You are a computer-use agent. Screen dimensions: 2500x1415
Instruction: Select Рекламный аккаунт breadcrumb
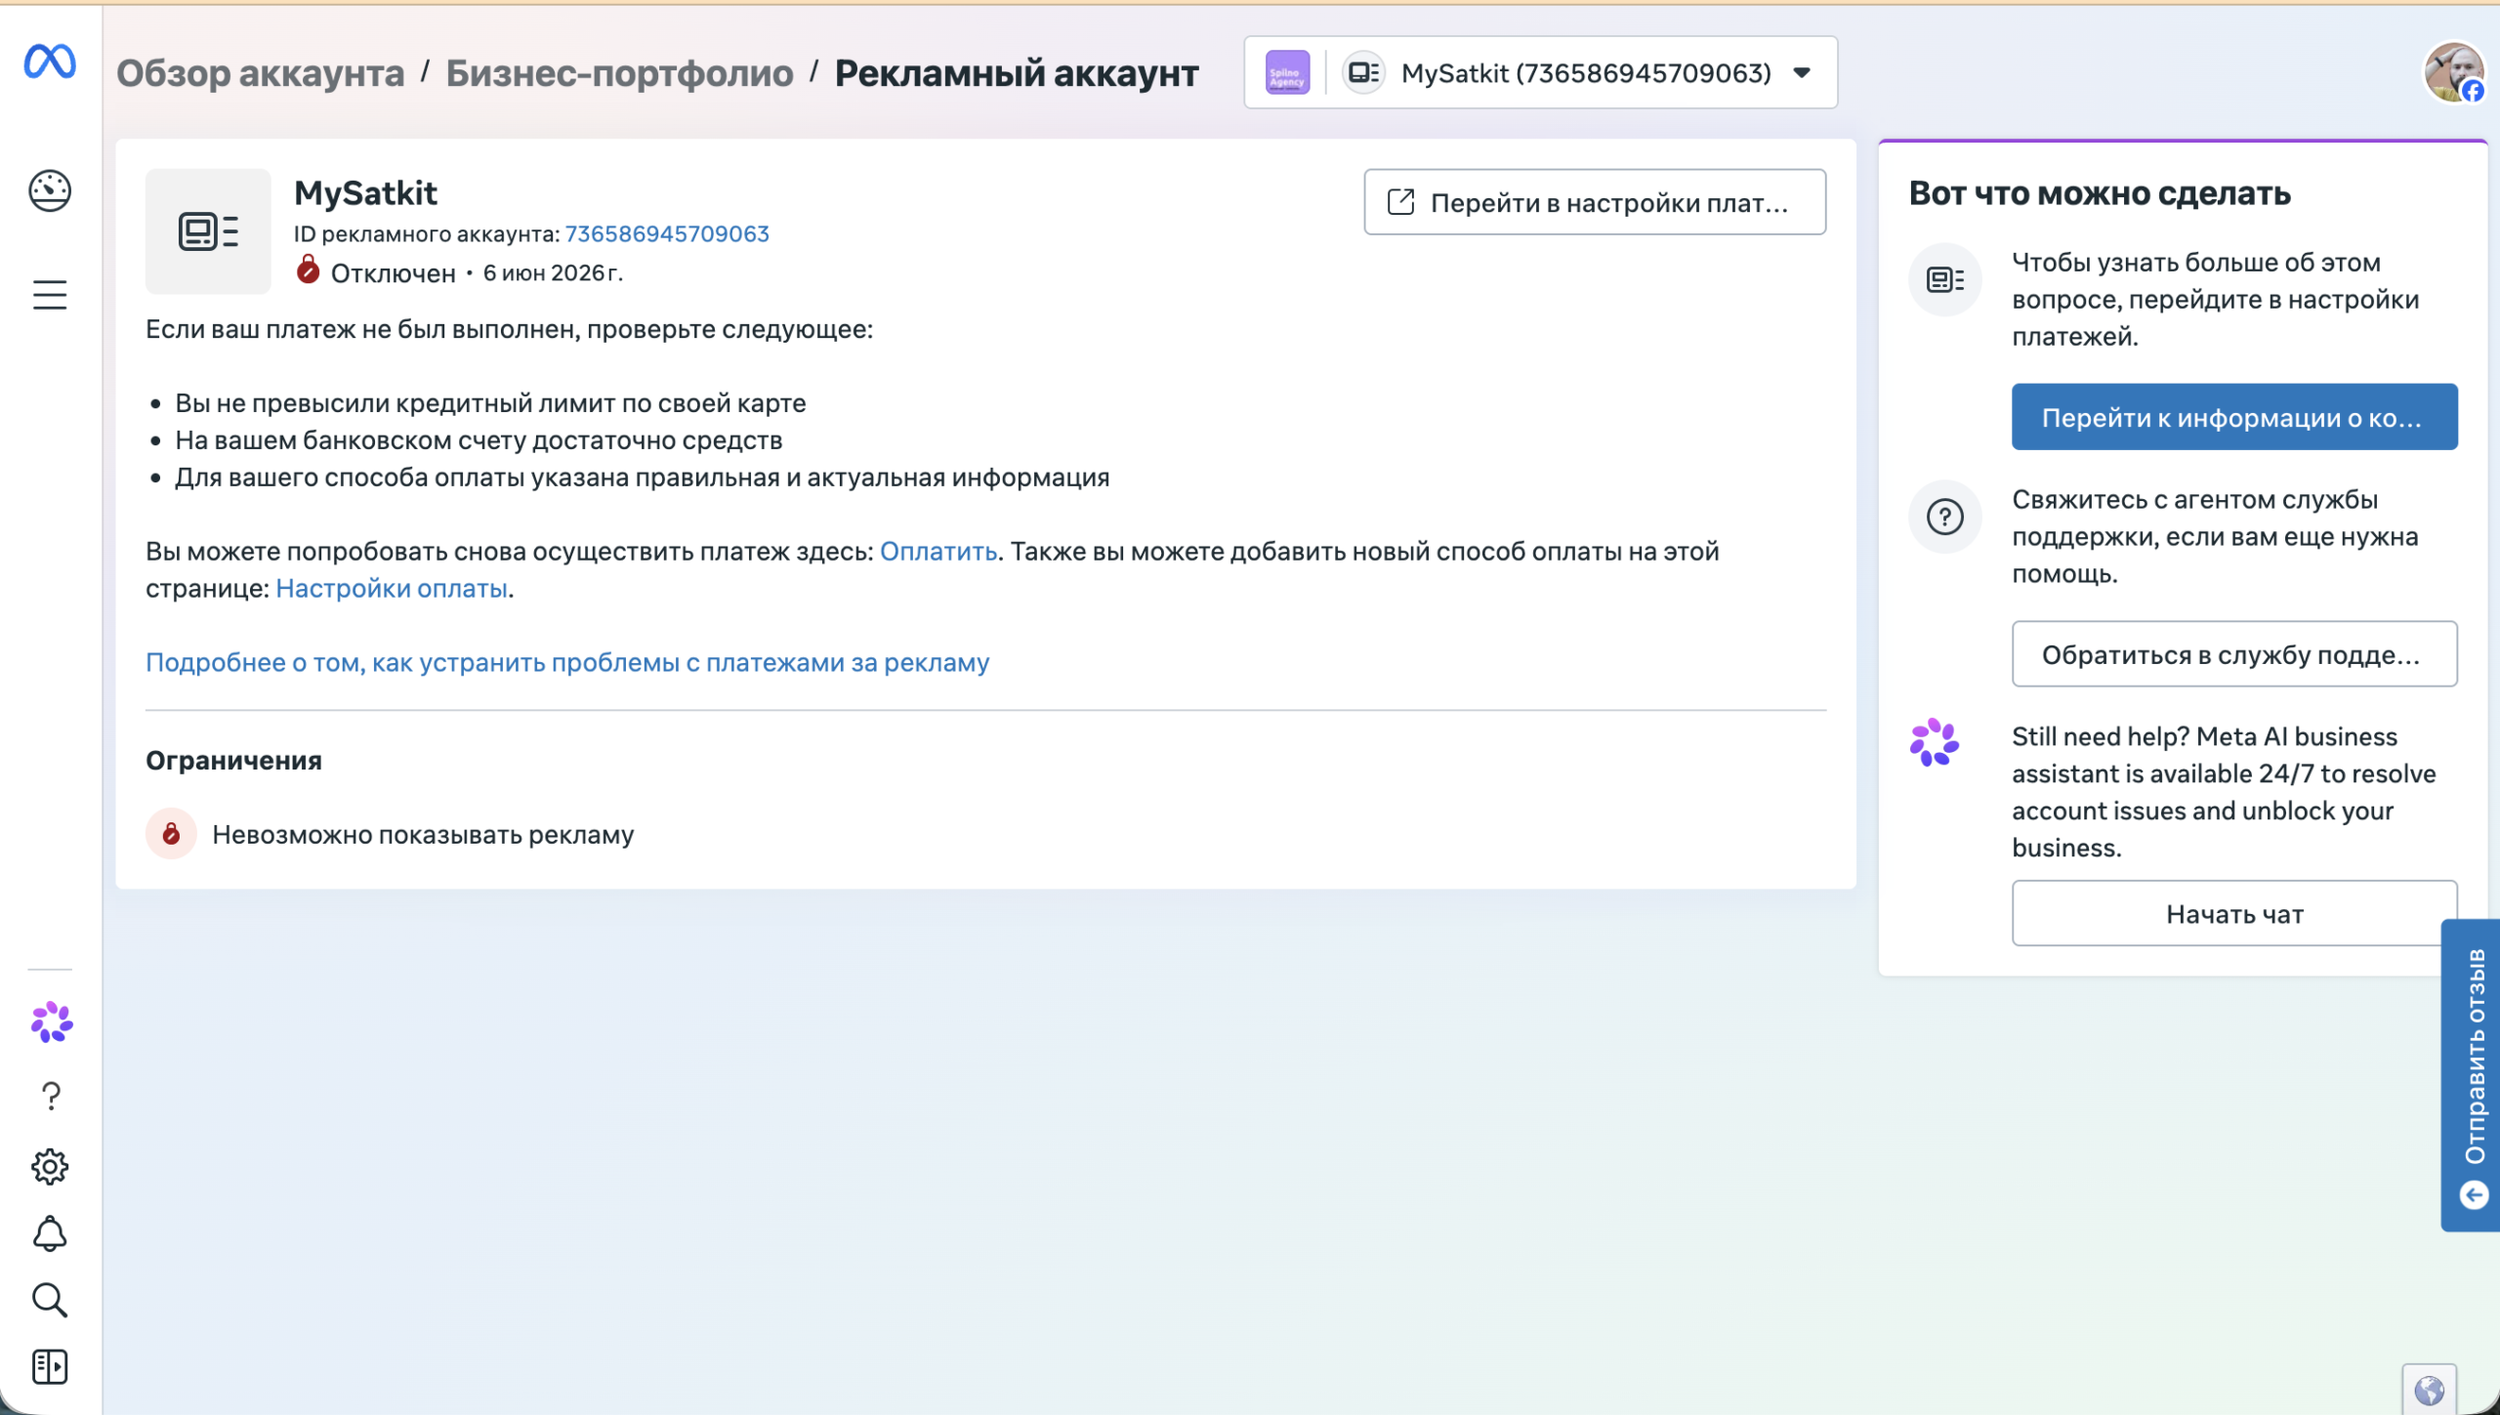tap(1017, 73)
